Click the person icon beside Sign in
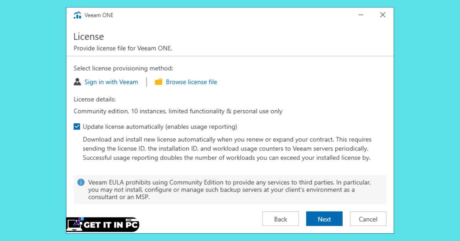460x241 pixels. (77, 82)
